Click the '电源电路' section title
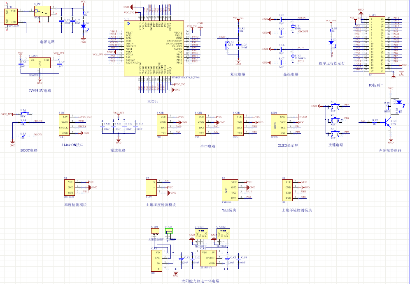The height and width of the screenshot is (284, 410). (47, 42)
